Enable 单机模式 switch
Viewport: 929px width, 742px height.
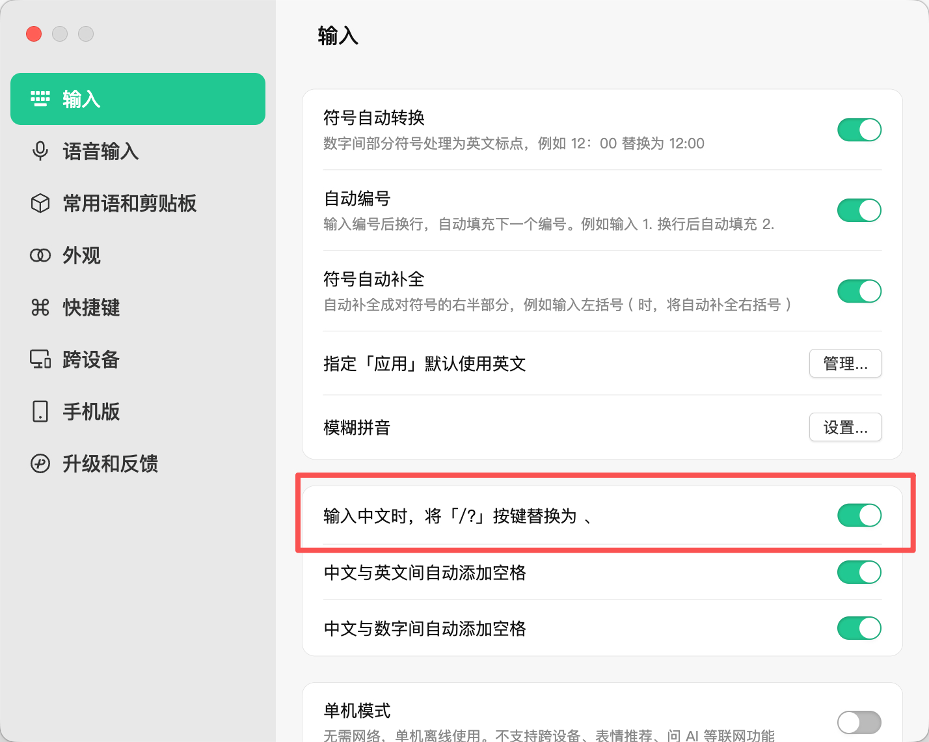(859, 722)
